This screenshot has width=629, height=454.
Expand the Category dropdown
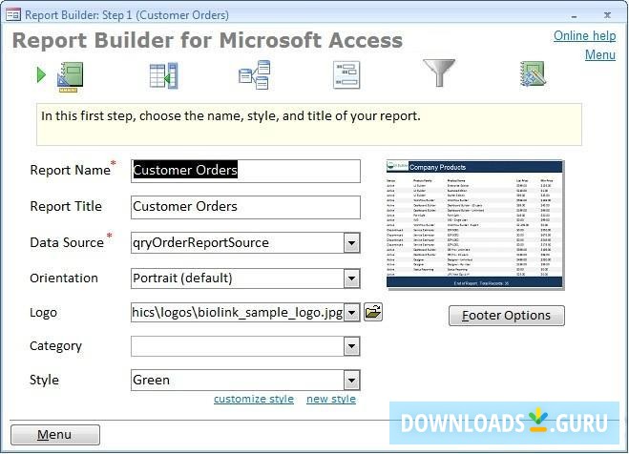[351, 346]
